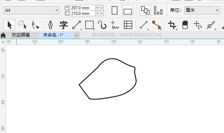Select the Parallel Dimension tool
224x133 pixels.
click(x=144, y=25)
